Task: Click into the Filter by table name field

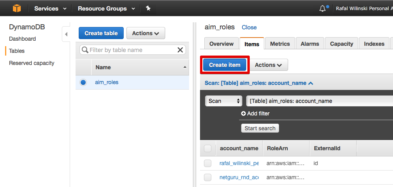Action: coord(132,50)
